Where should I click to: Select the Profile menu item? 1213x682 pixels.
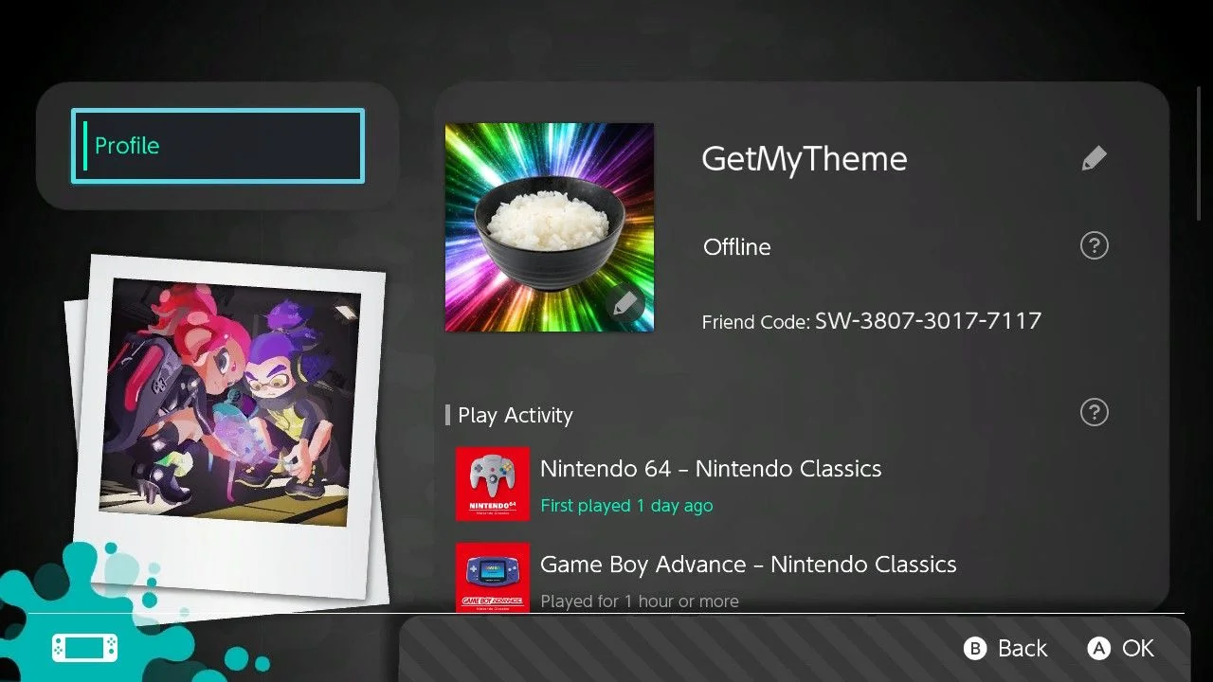click(218, 146)
